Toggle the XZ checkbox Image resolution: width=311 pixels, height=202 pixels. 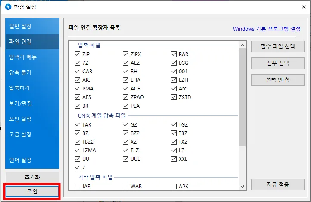click(x=125, y=142)
